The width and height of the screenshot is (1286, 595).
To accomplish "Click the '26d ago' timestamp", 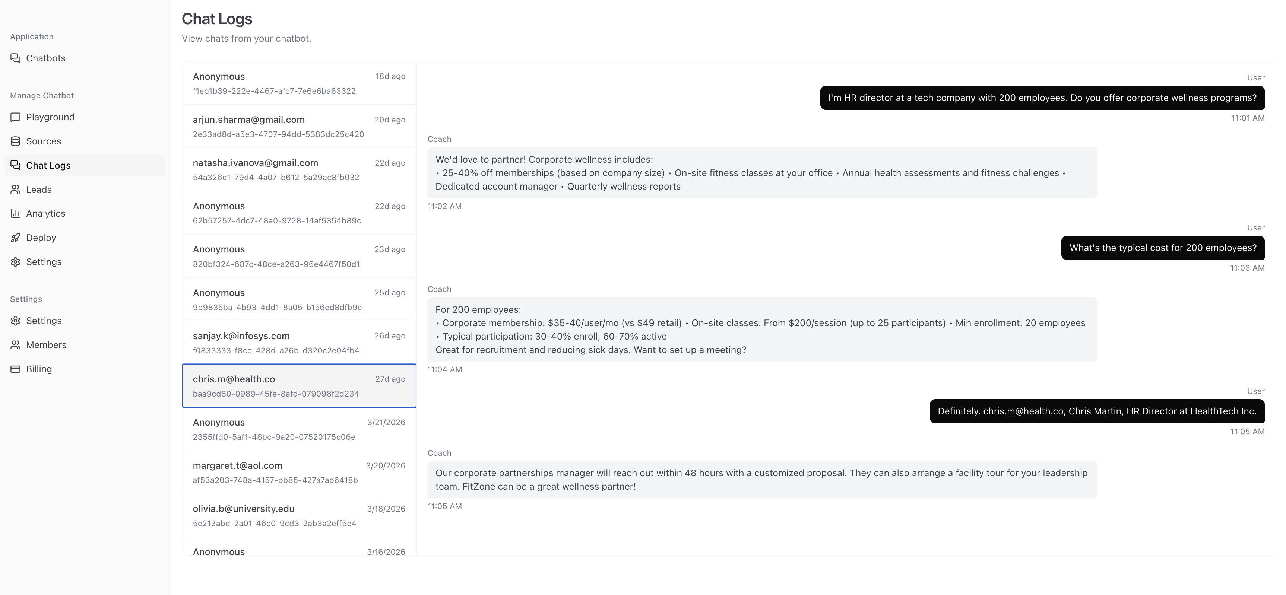I will pos(390,336).
